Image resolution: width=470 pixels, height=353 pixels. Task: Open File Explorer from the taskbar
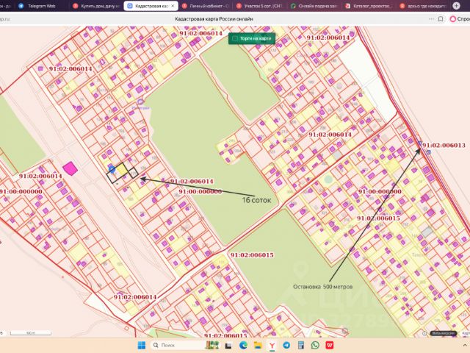(258, 345)
